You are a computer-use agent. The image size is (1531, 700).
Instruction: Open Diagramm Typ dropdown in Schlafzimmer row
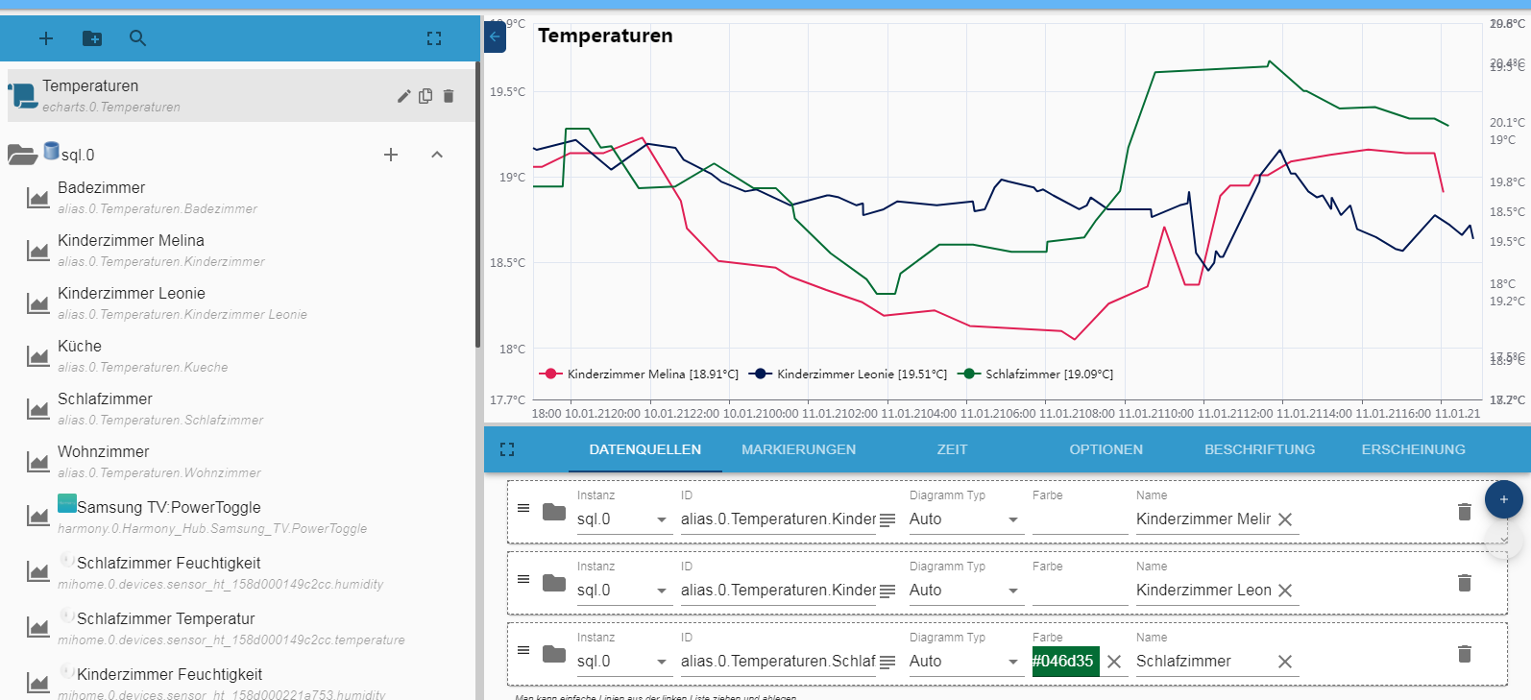click(964, 662)
